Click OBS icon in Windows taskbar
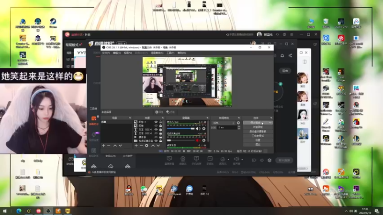 (48, 211)
